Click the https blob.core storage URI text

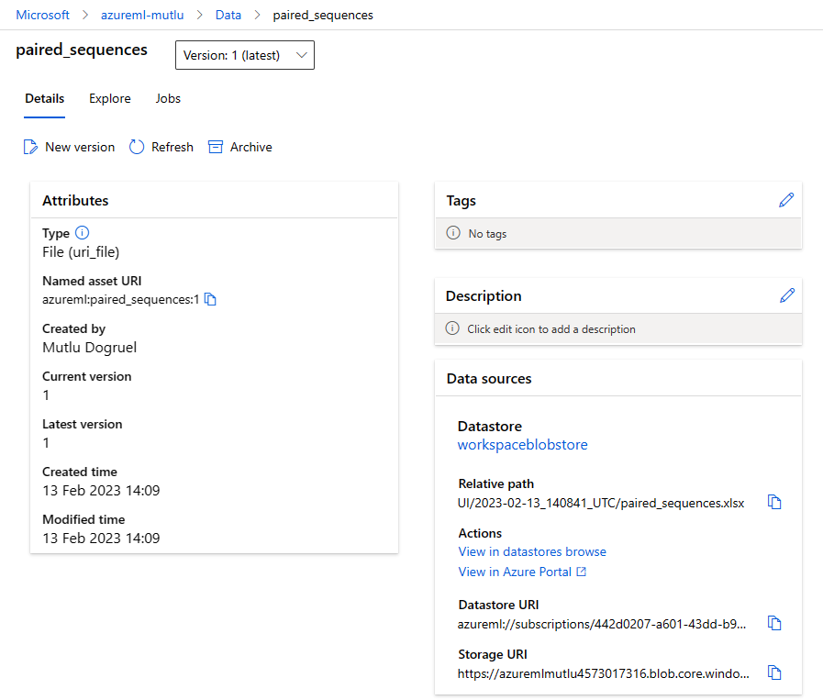point(603,673)
